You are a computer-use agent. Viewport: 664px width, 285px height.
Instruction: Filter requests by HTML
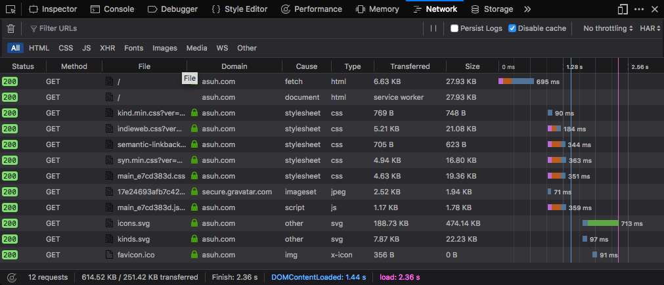coord(39,48)
